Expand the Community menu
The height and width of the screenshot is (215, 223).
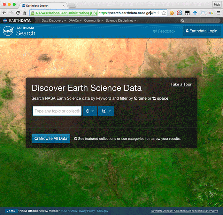(x=94, y=21)
